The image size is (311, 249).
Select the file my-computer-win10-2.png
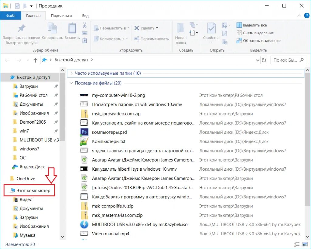(118, 95)
